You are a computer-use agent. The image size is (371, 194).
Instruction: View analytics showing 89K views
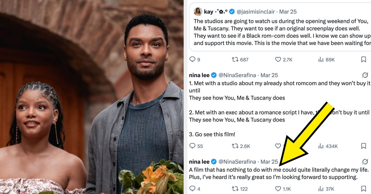(321, 60)
